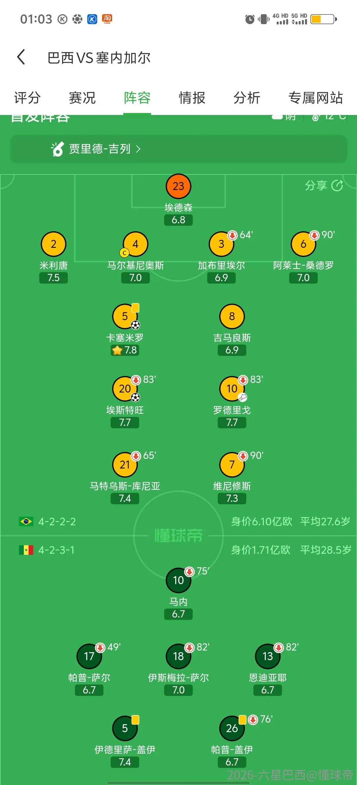The image size is (357, 785).
Task: Expand referee 贾里德-吉列 chevron arrow
Action: tap(138, 149)
